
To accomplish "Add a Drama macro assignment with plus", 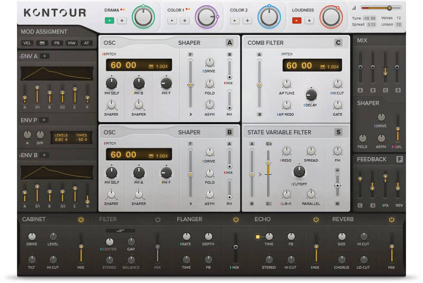I will pos(122,20).
